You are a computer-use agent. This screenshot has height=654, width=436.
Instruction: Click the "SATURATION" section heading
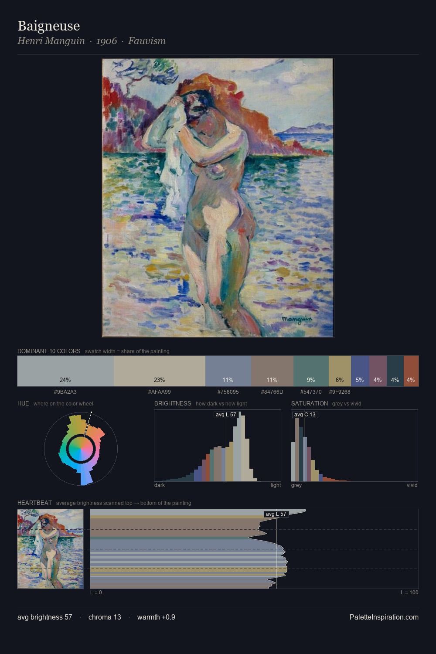point(310,403)
